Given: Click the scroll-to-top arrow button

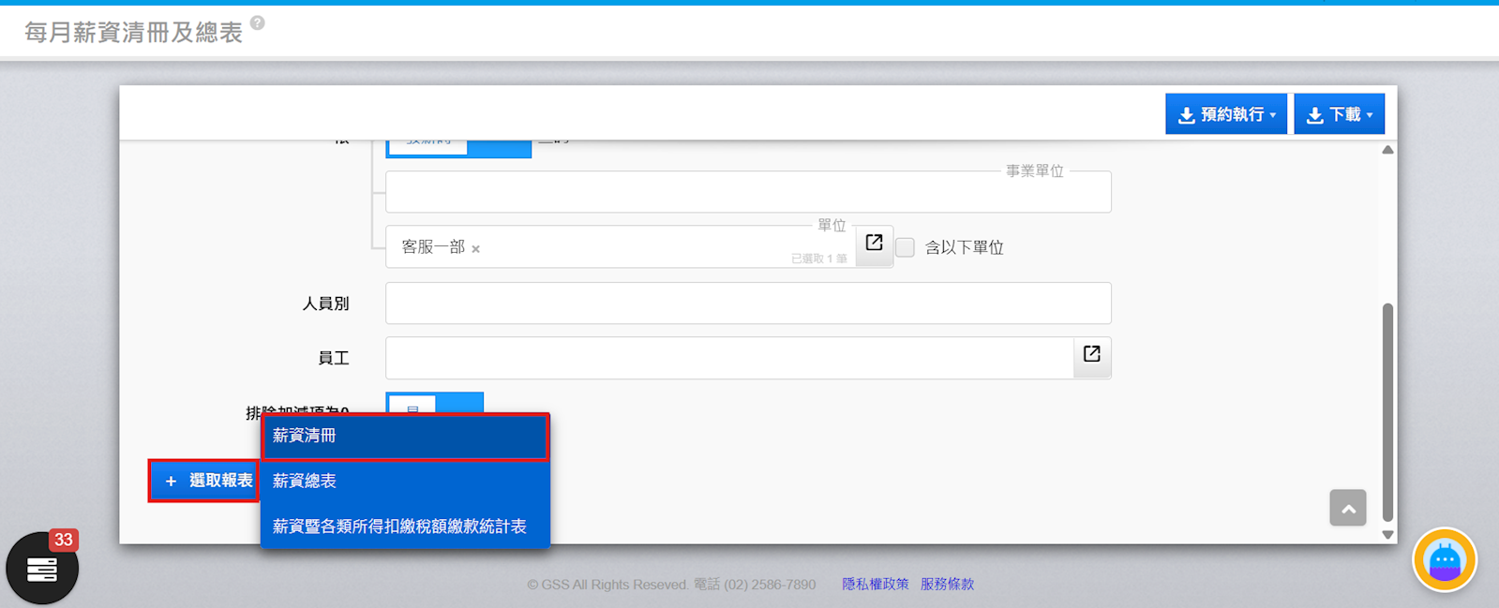Looking at the screenshot, I should tap(1347, 509).
